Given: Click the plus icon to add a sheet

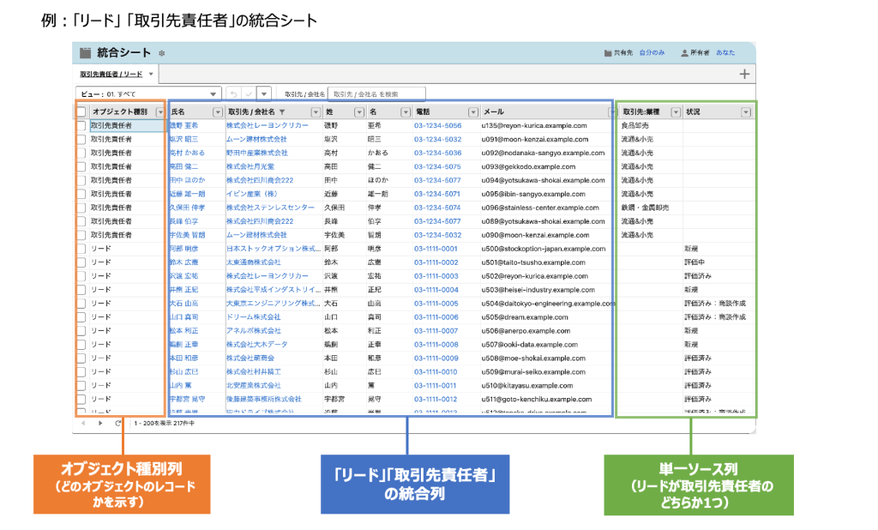Looking at the screenshot, I should coord(744,74).
